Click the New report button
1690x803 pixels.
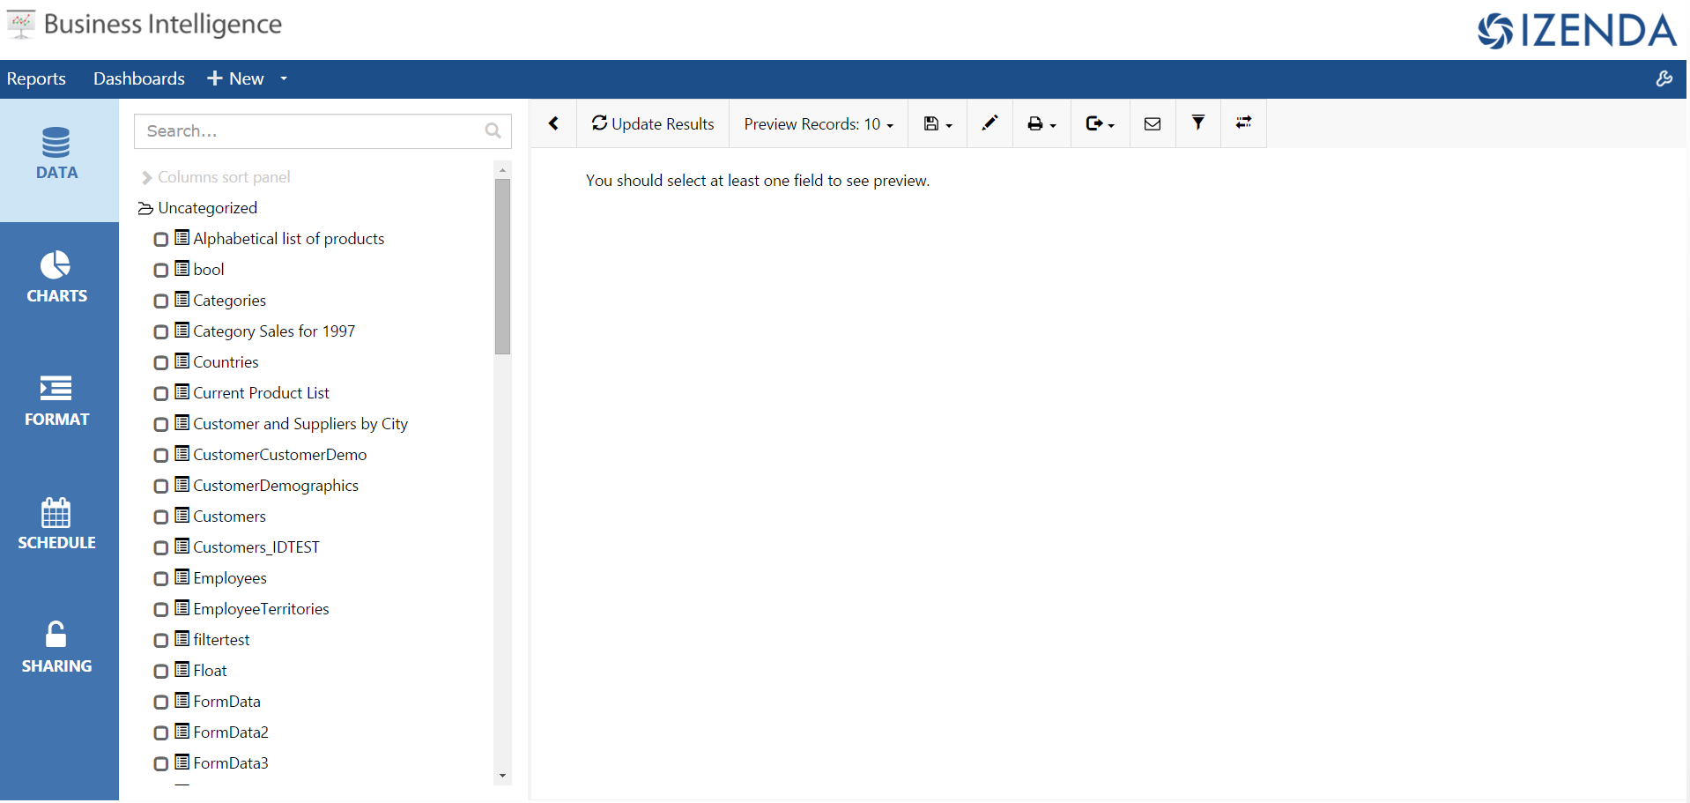coord(235,79)
